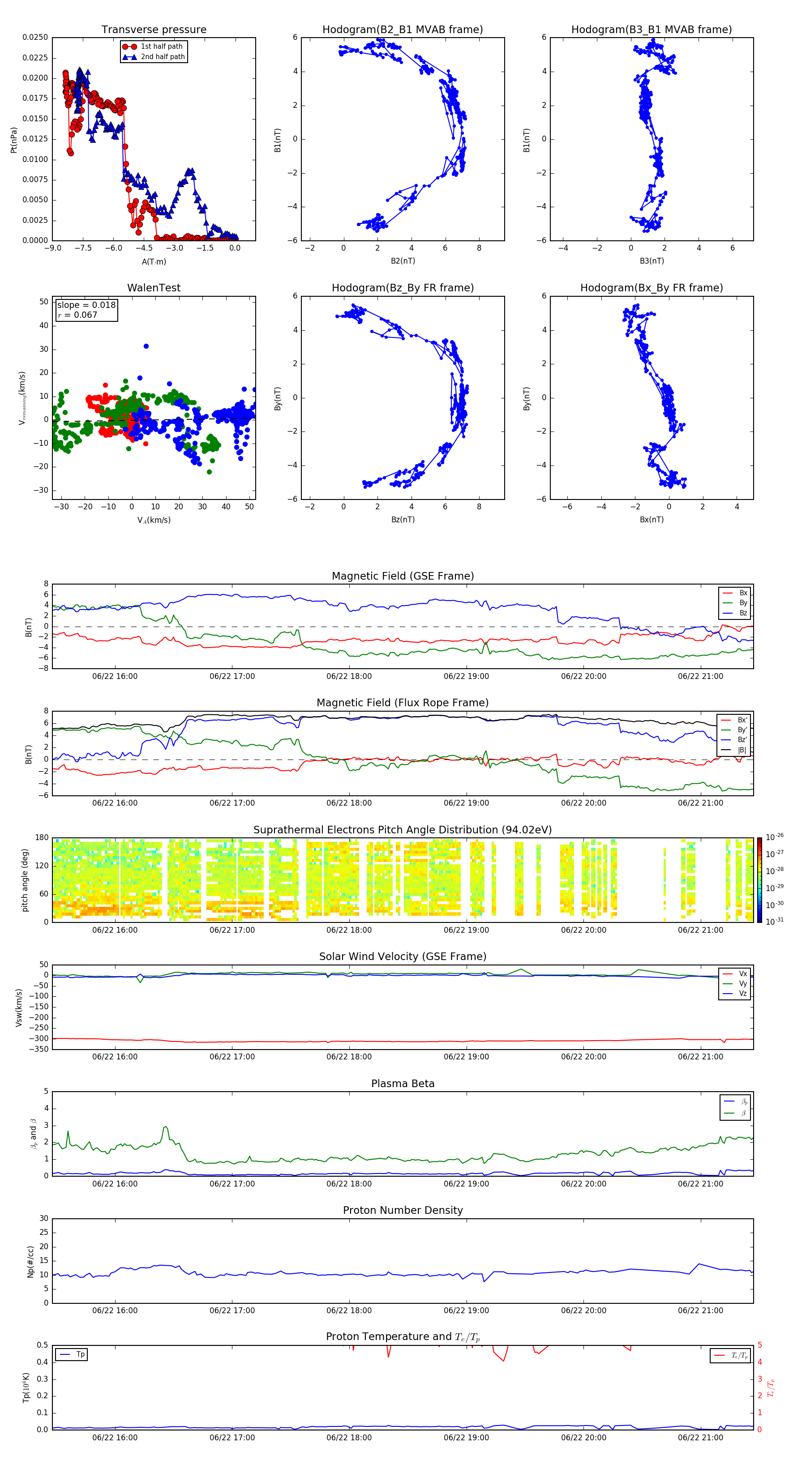Click 'Vz' in solar wind legend

[743, 994]
